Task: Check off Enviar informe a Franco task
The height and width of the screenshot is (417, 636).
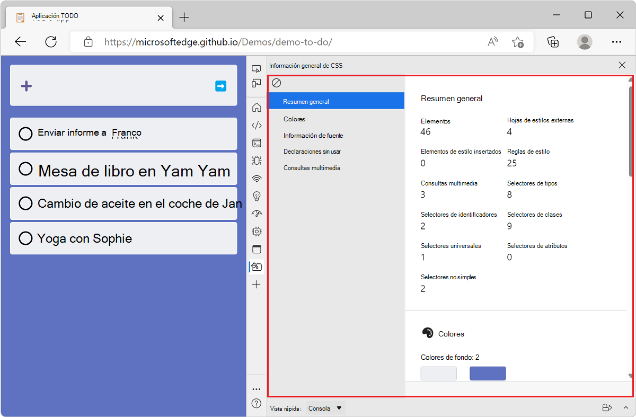Action: (25, 134)
